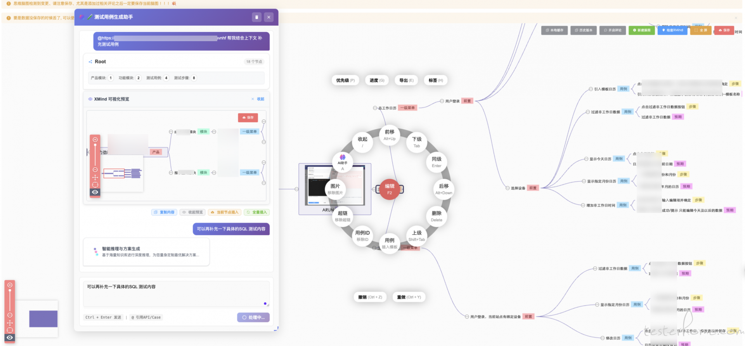The height and width of the screenshot is (346, 745).
Task: Click zoom out on the main canvas navigator
Action: tap(10, 315)
